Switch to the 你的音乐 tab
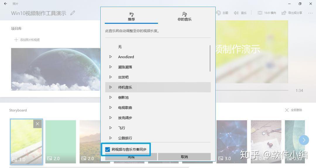Screen dimensions: 316x168 click(184, 16)
